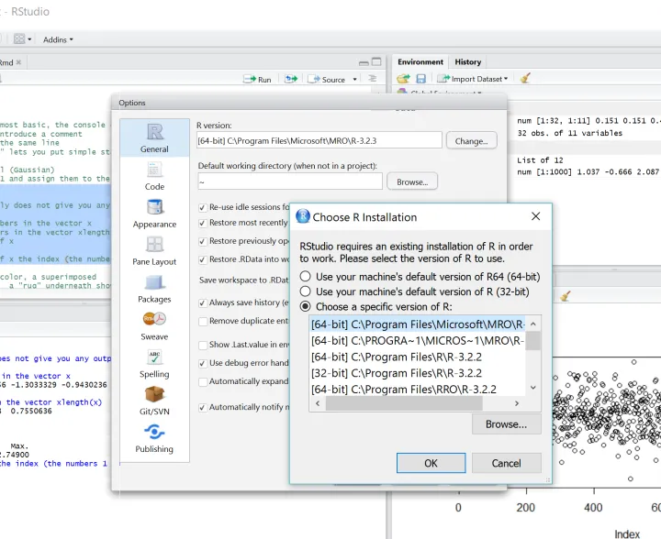Toggle Automatically expand checkbox
This screenshot has height=539, width=661.
[x=203, y=381]
